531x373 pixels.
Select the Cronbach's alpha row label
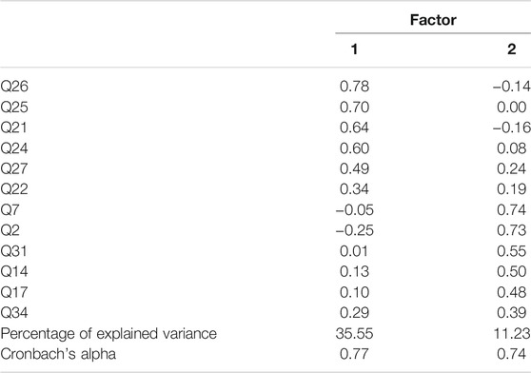pyautogui.click(x=58, y=354)
